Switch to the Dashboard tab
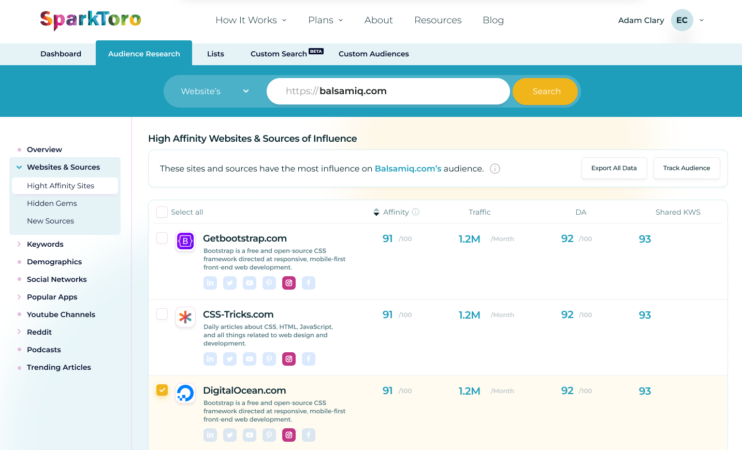The image size is (742, 450). point(61,54)
